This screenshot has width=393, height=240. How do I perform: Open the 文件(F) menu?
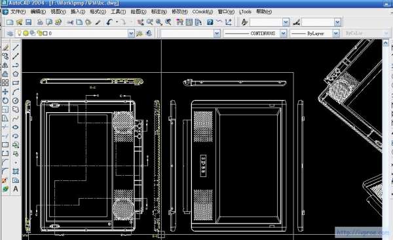click(18, 12)
